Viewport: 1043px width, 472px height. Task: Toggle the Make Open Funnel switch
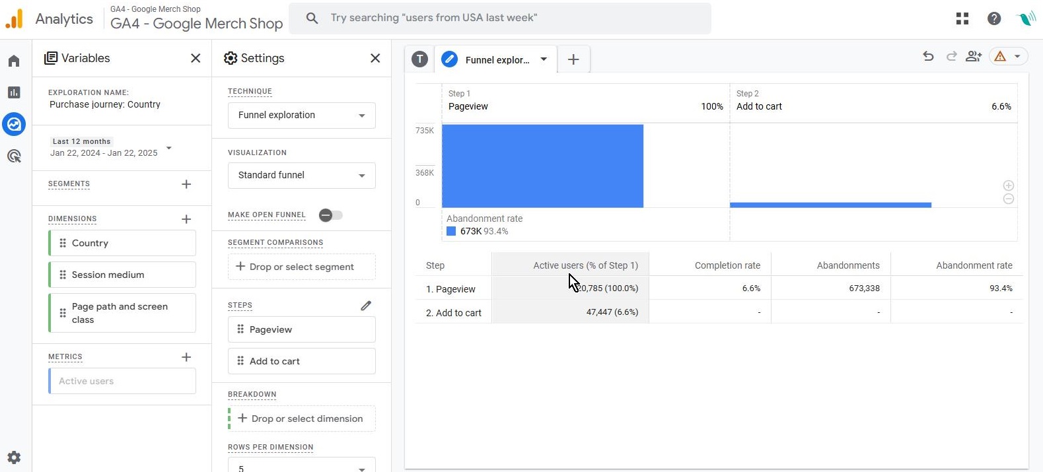click(331, 215)
